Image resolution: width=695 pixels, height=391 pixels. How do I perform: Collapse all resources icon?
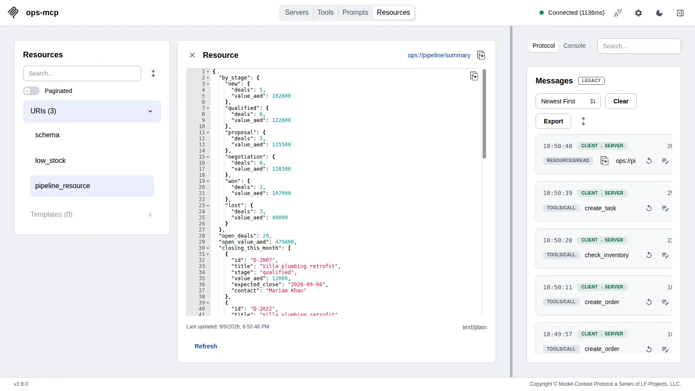click(x=153, y=73)
